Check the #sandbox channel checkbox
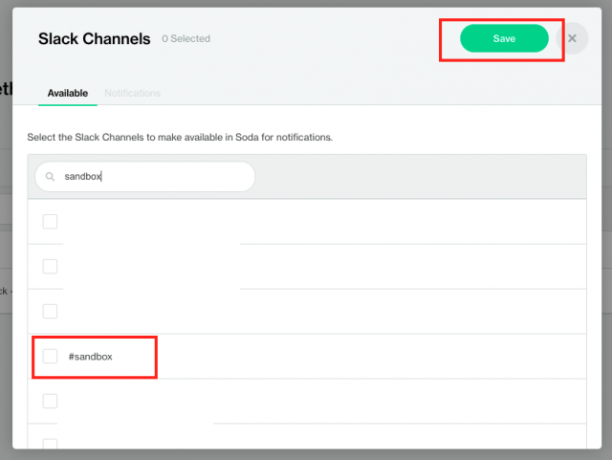612x460 pixels. (x=50, y=357)
